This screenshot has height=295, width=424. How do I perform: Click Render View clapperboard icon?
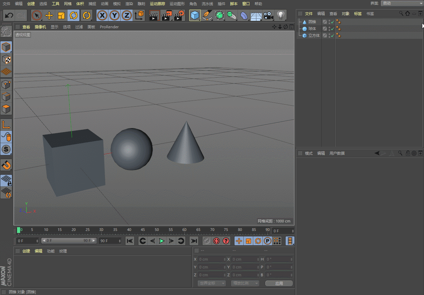click(154, 15)
